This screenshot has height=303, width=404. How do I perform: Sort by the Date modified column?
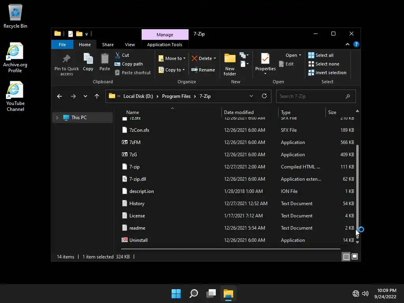point(239,112)
